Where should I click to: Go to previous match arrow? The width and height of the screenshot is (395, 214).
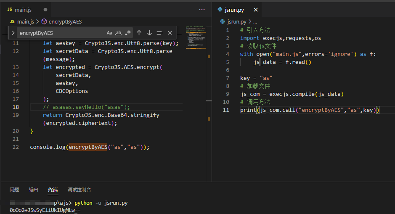[139, 33]
